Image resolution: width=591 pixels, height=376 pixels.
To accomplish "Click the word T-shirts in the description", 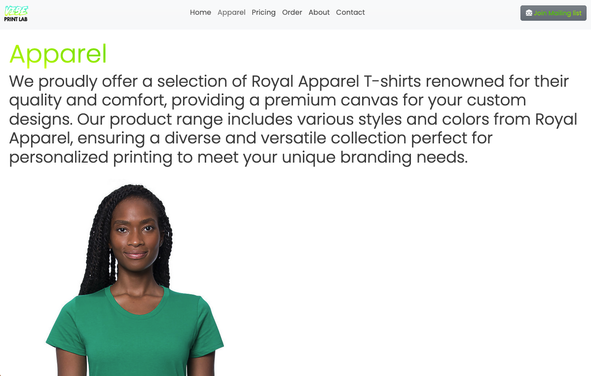I will (x=392, y=81).
